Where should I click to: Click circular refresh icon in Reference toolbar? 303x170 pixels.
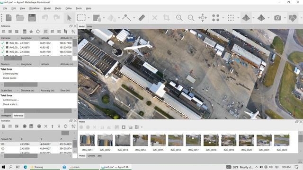[38, 32]
